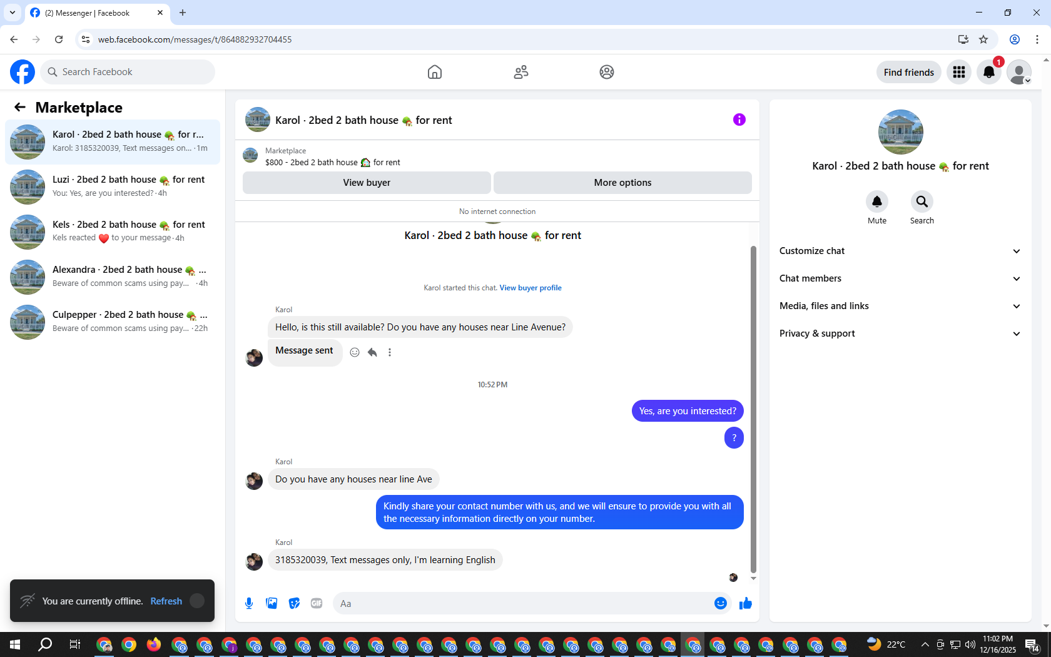Click the address bar URL
The width and height of the screenshot is (1051, 657).
(x=195, y=39)
